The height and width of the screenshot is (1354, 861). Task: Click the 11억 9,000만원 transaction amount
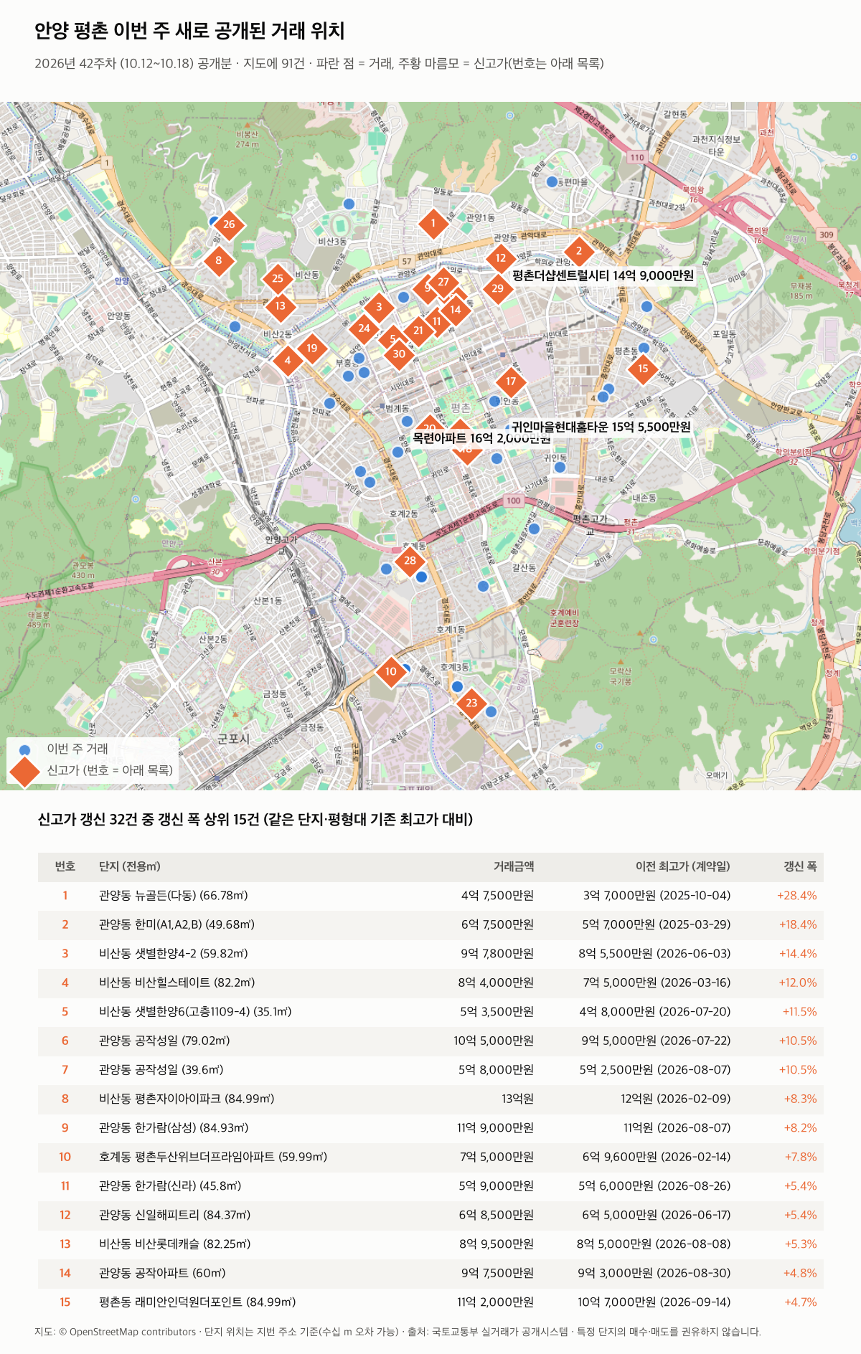[x=496, y=1128]
